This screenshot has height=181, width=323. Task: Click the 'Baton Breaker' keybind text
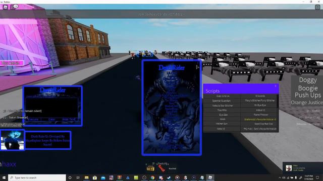point(16,117)
